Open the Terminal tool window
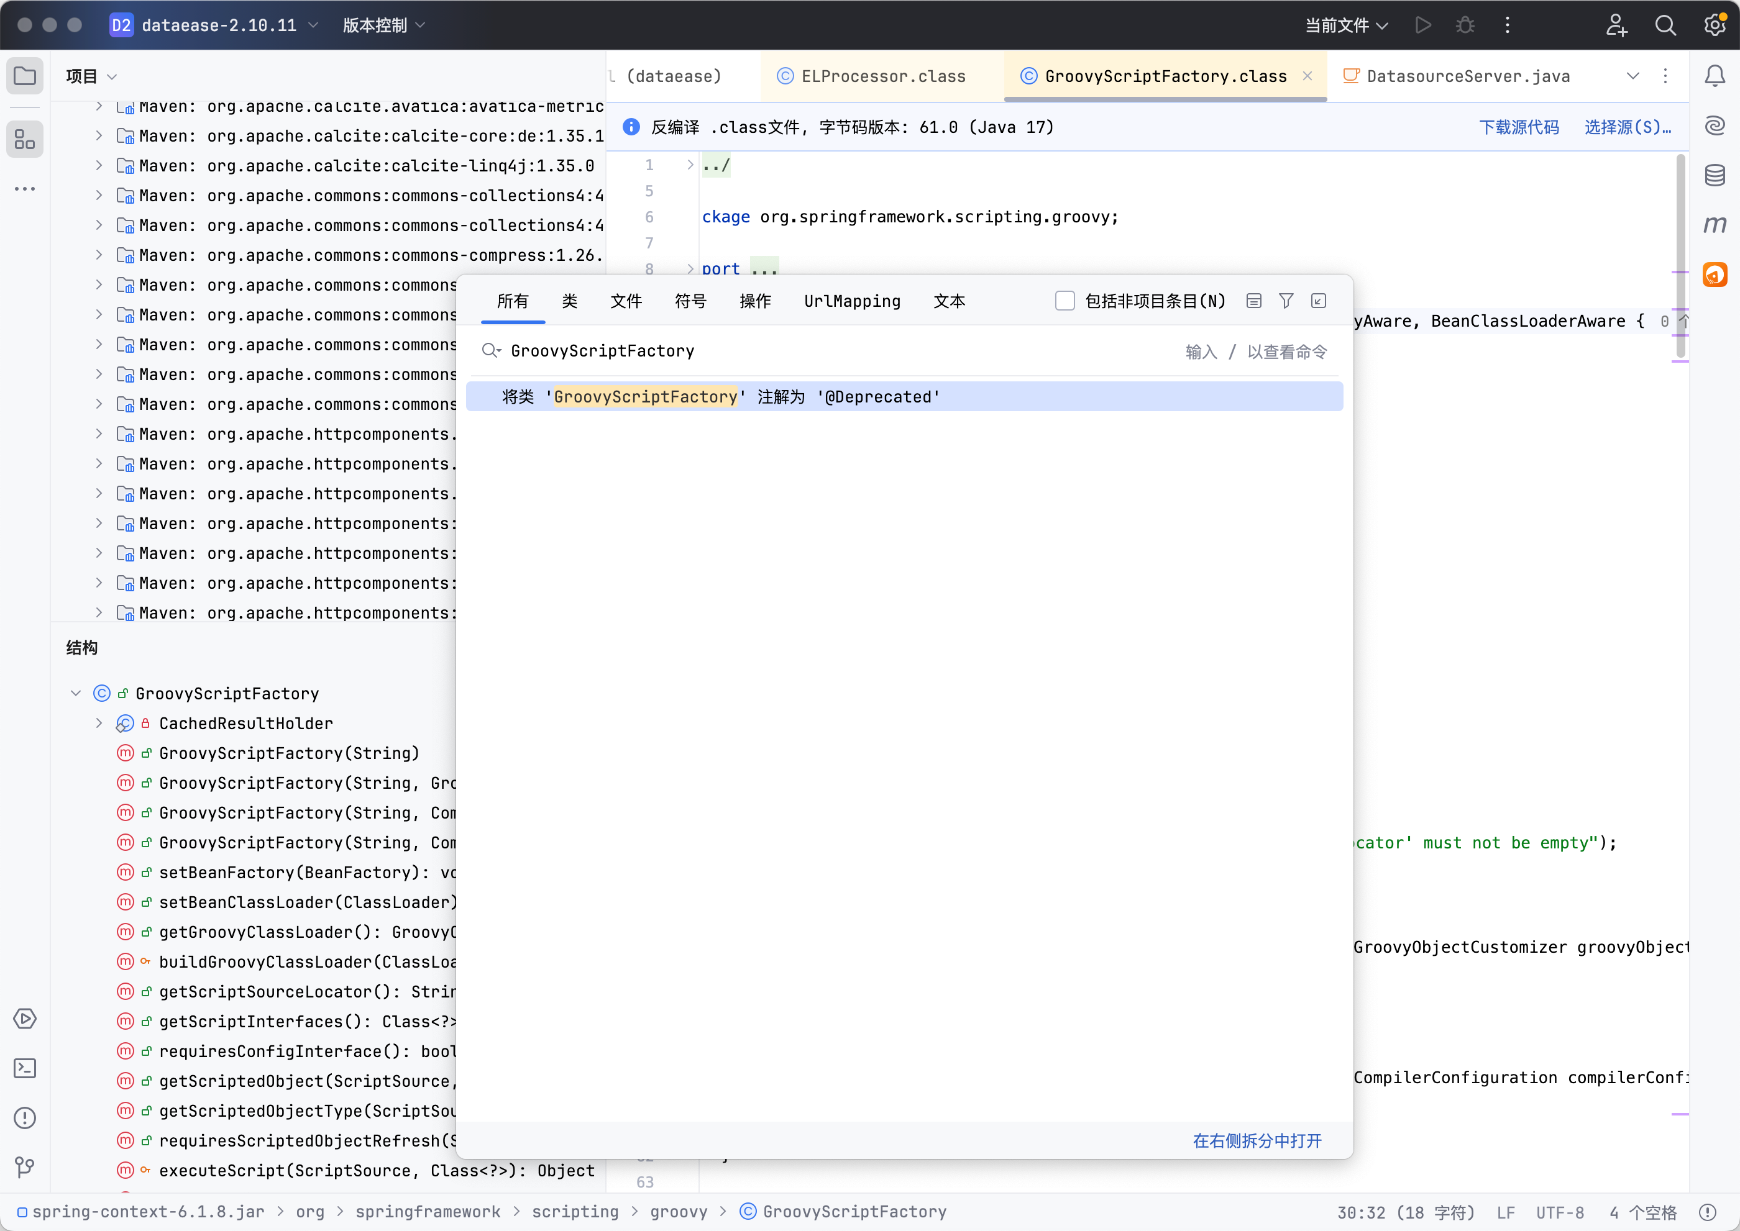The width and height of the screenshot is (1740, 1231). pyautogui.click(x=25, y=1069)
